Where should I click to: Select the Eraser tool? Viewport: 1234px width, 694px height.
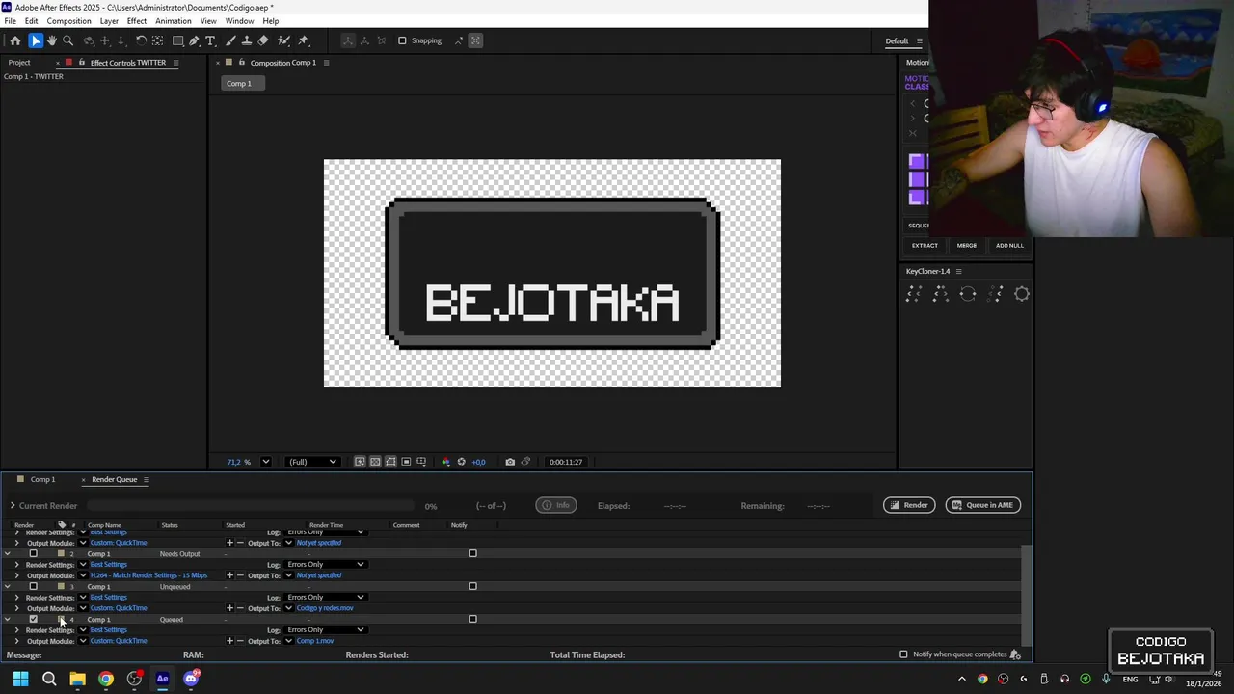(x=263, y=40)
